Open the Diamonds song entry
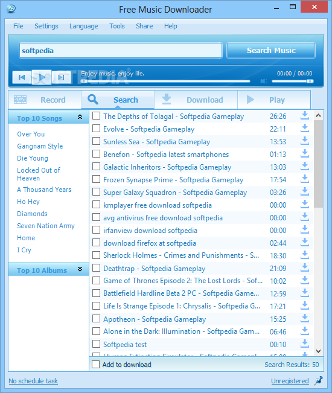Image resolution: width=332 pixels, height=393 pixels. click(33, 214)
